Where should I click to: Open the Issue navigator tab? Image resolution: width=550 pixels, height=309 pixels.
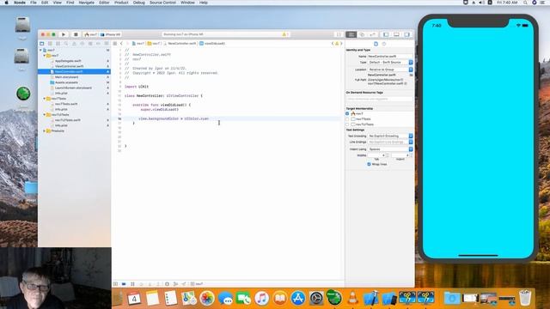75,44
